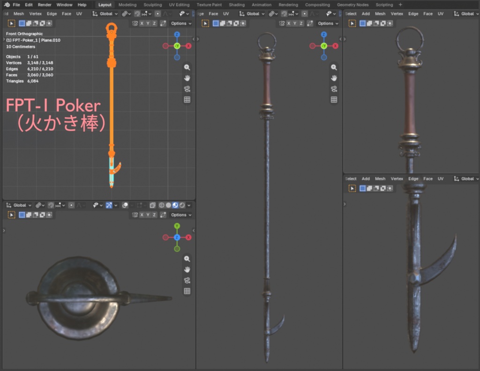Switch to wireframe shading in top-down viewport header
480x371 pixels.
tap(162, 205)
